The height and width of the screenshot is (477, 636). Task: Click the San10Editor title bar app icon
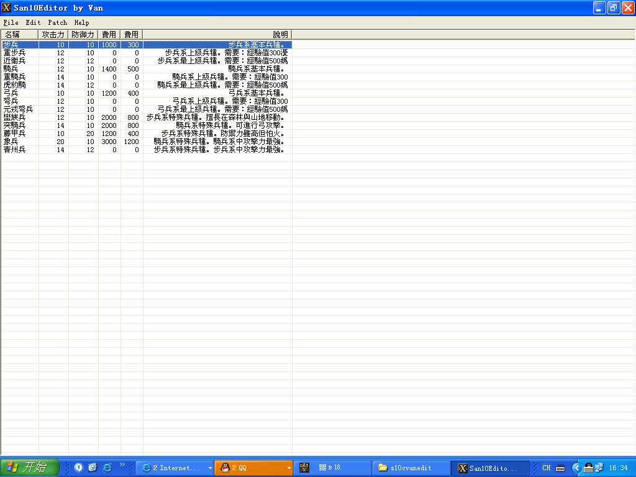pos(6,7)
